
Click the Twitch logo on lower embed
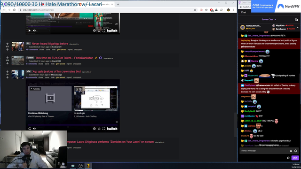(x=112, y=129)
